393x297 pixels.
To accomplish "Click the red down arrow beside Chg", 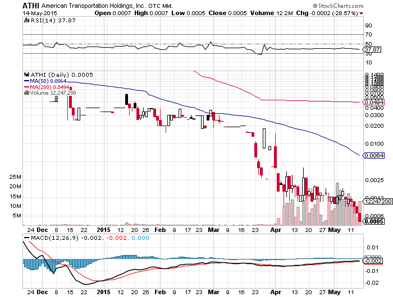I will (x=361, y=13).
